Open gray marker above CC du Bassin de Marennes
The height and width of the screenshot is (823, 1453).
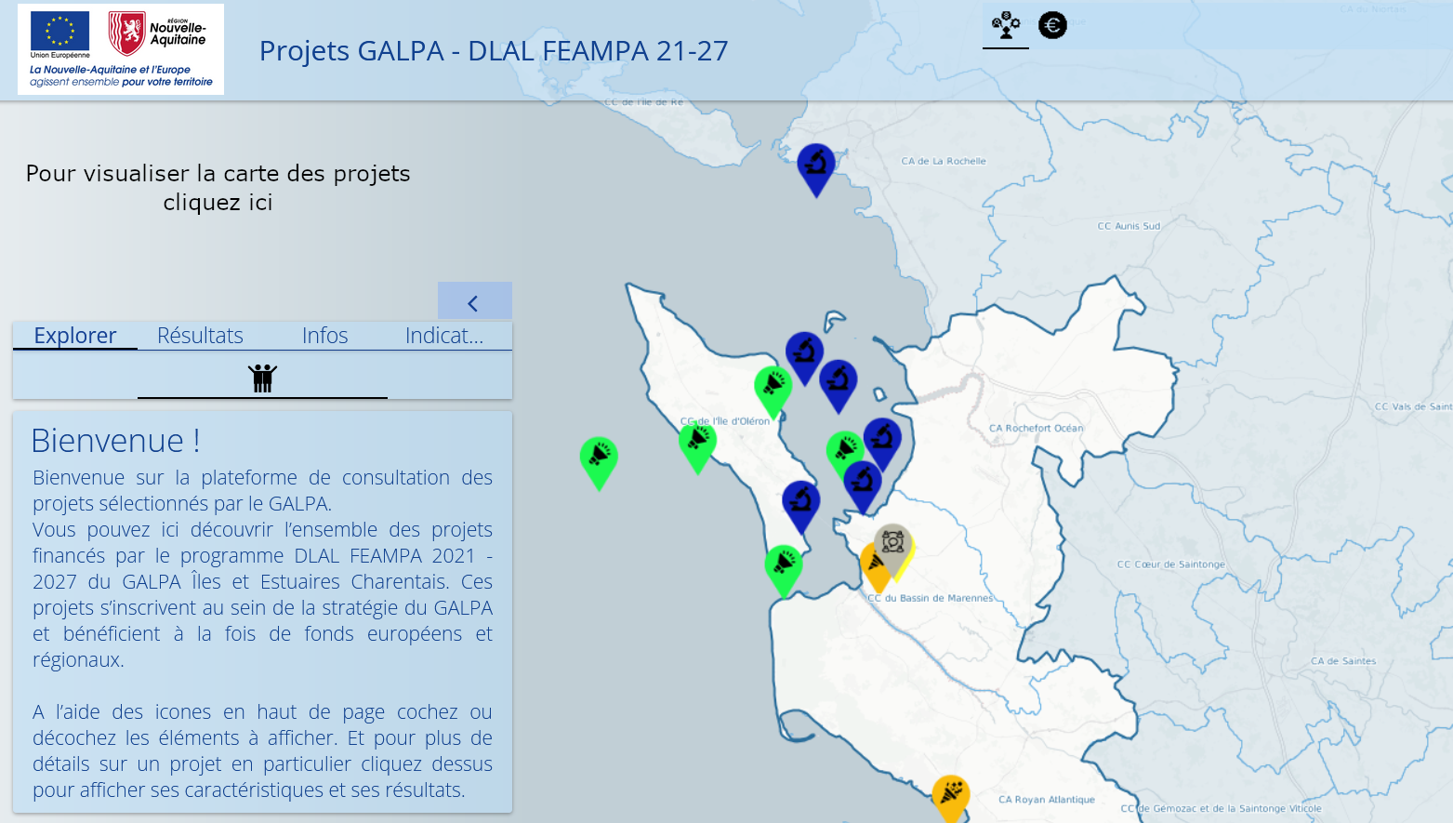pyautogui.click(x=892, y=546)
